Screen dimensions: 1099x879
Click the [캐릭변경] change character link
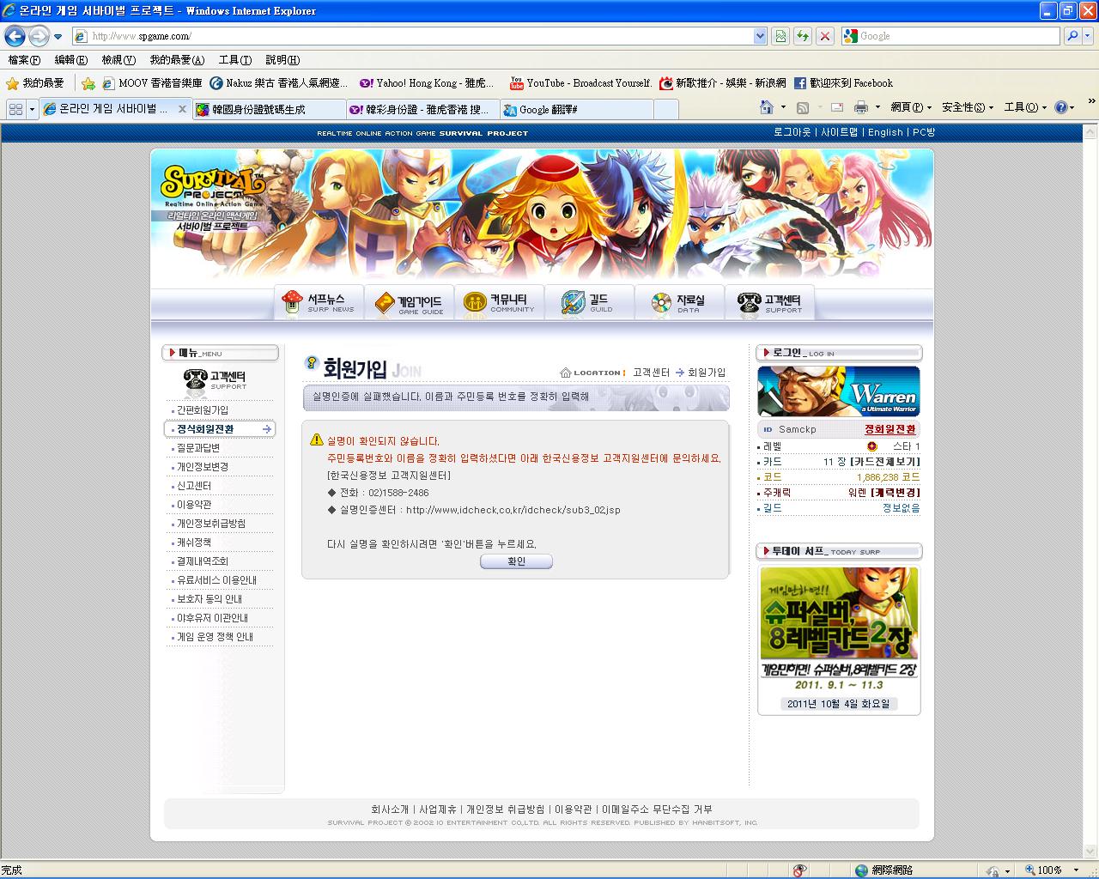(896, 493)
